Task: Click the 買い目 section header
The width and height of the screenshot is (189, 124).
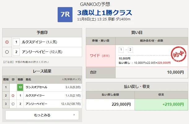Action: [137, 33]
